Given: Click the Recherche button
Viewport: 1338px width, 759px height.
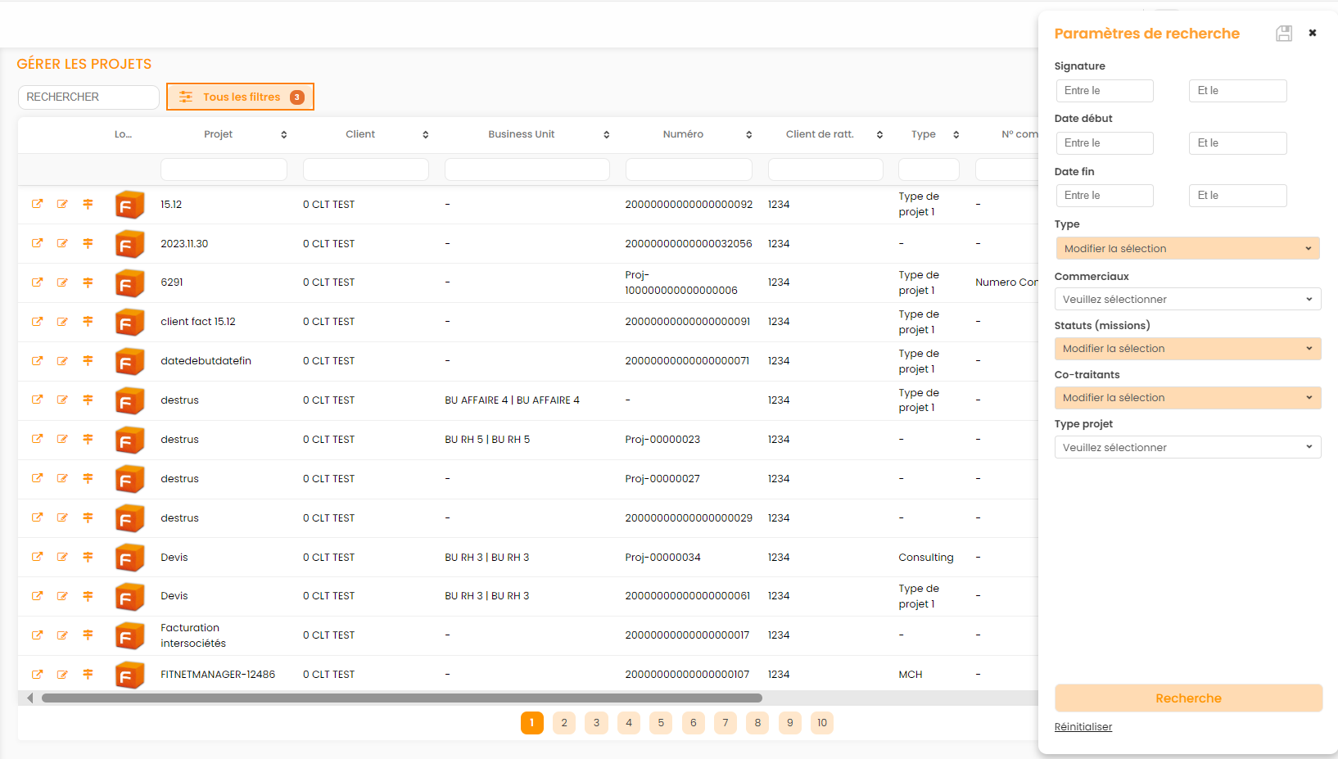Looking at the screenshot, I should click(1187, 698).
